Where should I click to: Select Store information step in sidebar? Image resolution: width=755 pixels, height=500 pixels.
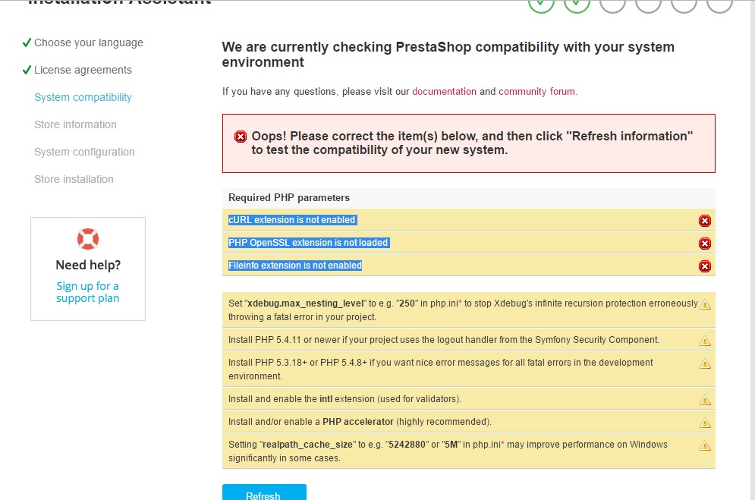tap(75, 125)
